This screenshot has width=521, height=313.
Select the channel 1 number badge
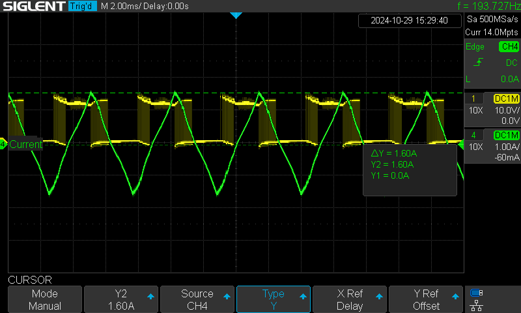[473, 98]
